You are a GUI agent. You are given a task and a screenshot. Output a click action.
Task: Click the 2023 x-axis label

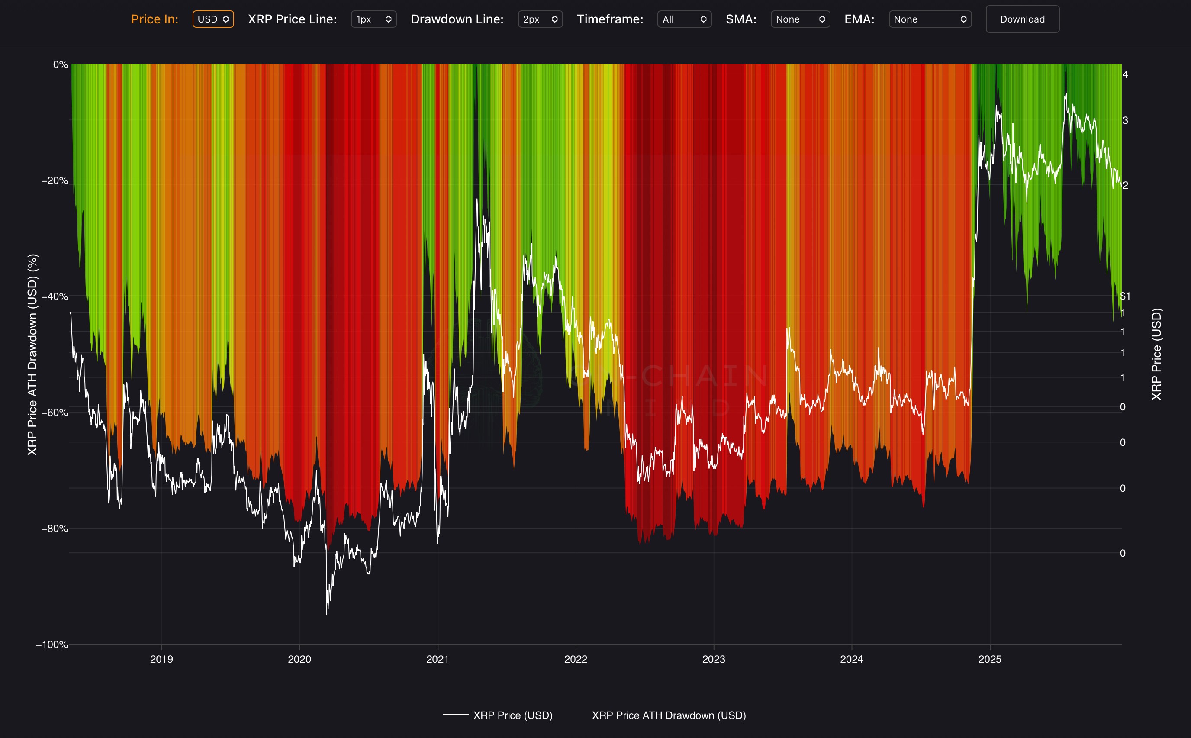(x=713, y=659)
